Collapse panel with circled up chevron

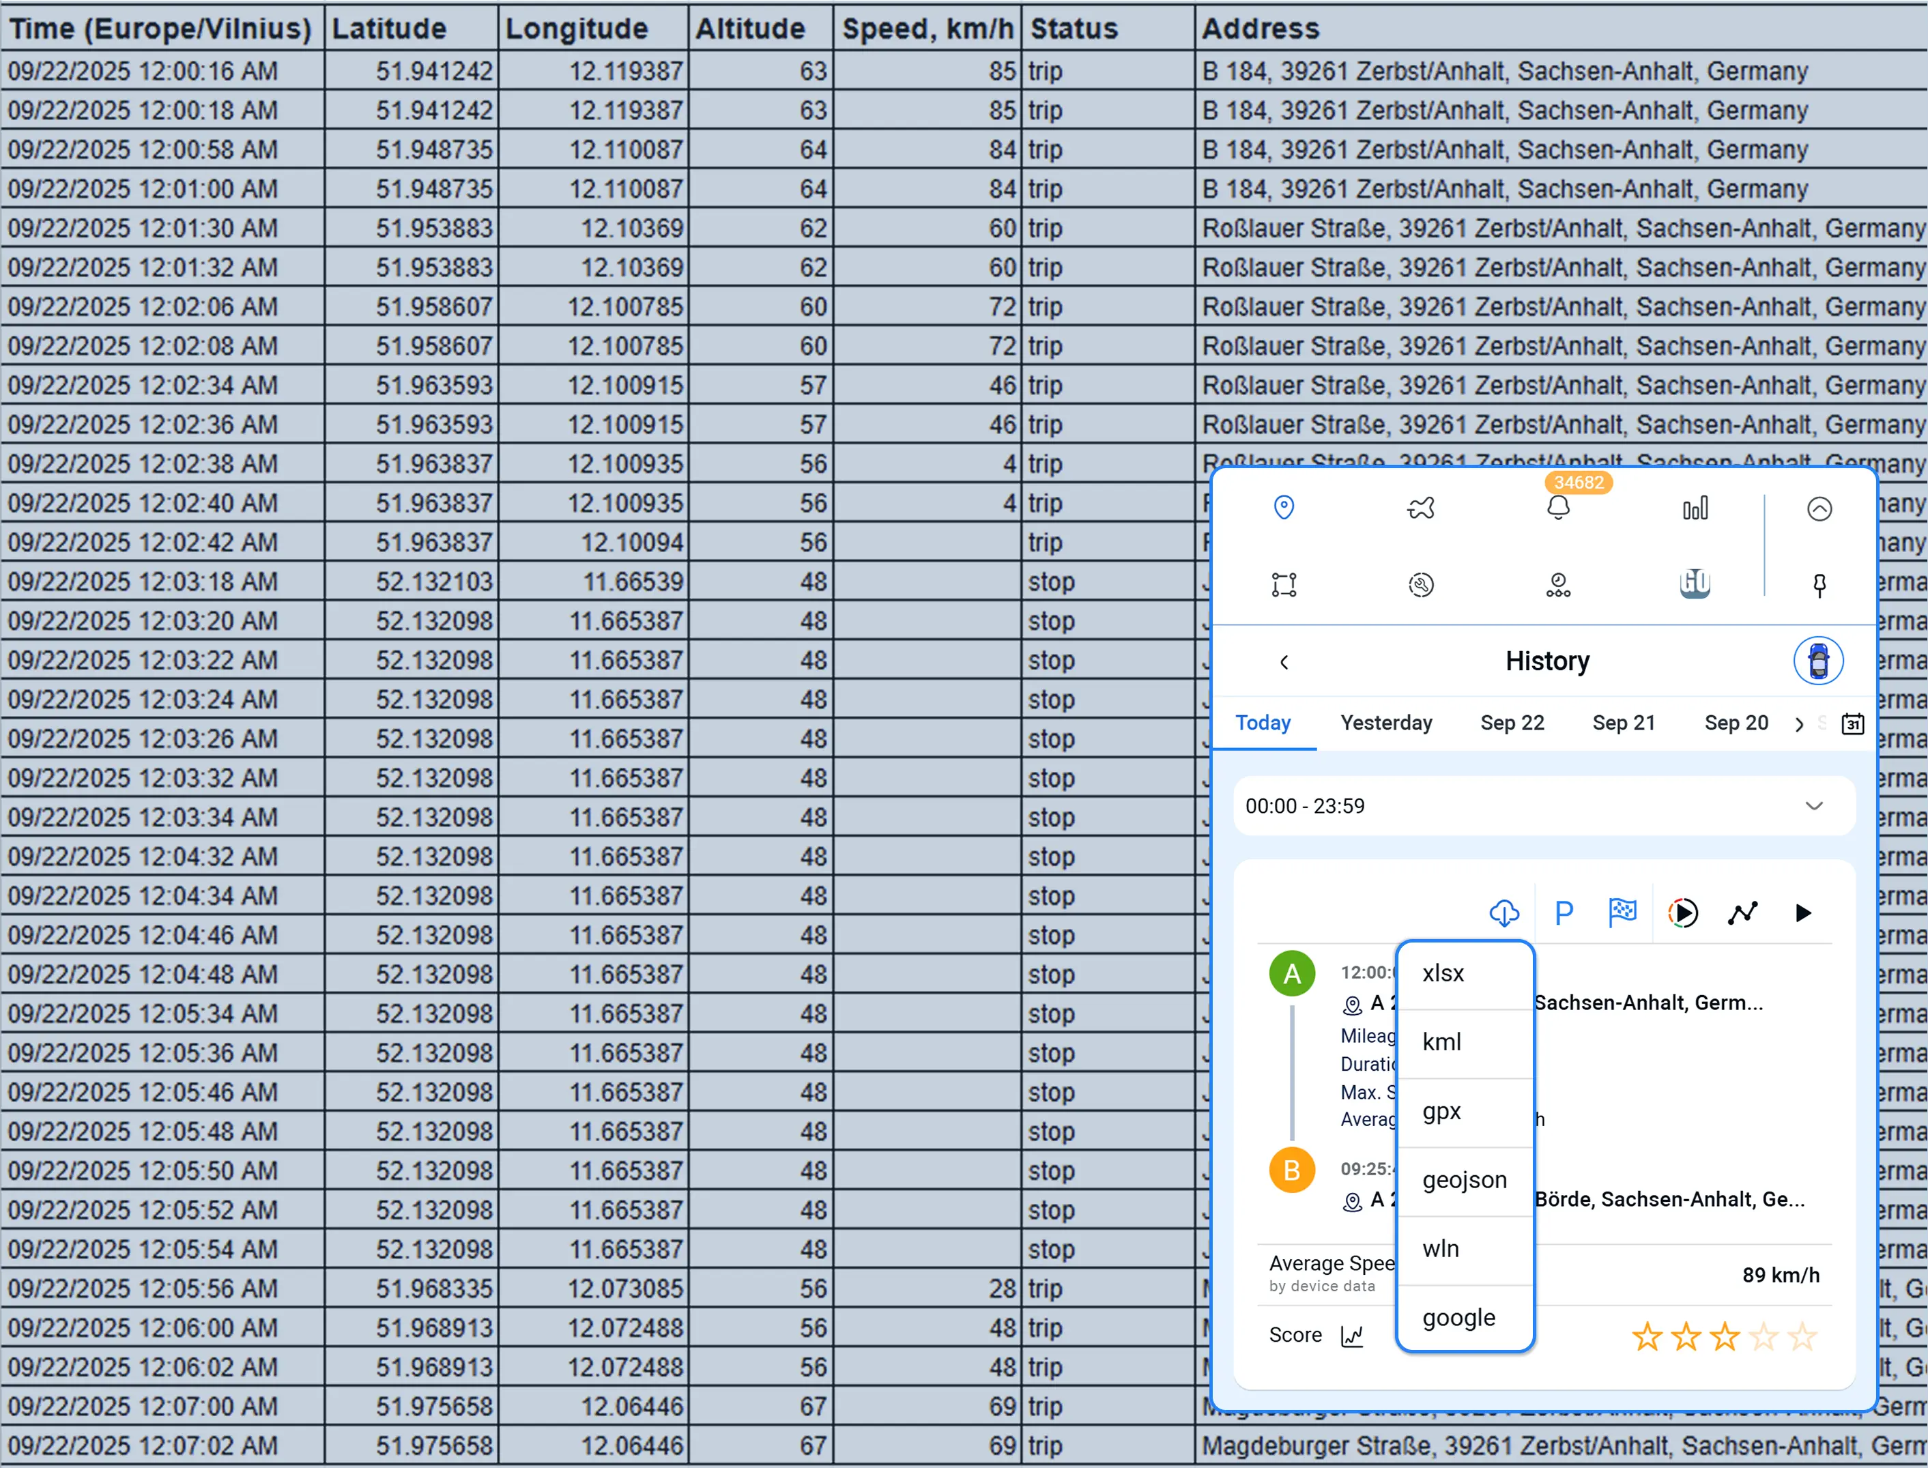(x=1819, y=508)
